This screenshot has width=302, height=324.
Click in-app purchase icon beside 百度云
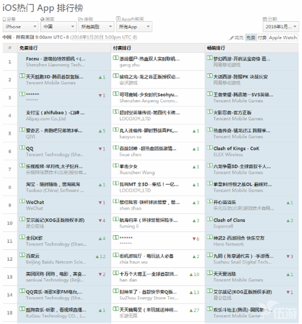22,255
